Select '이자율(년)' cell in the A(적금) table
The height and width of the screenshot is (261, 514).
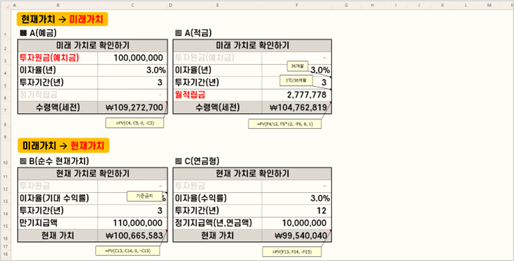tap(217, 70)
